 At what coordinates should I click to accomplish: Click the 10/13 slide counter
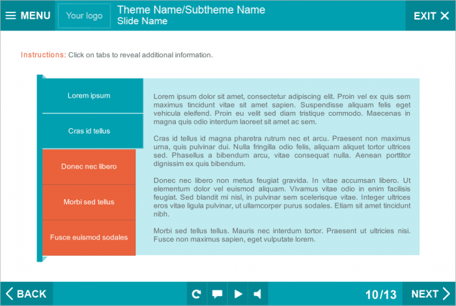(x=381, y=294)
